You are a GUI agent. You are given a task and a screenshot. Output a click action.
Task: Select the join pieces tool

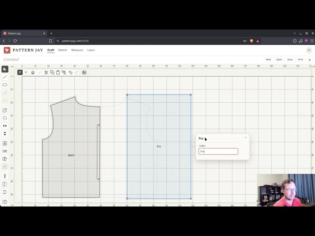click(x=5, y=151)
